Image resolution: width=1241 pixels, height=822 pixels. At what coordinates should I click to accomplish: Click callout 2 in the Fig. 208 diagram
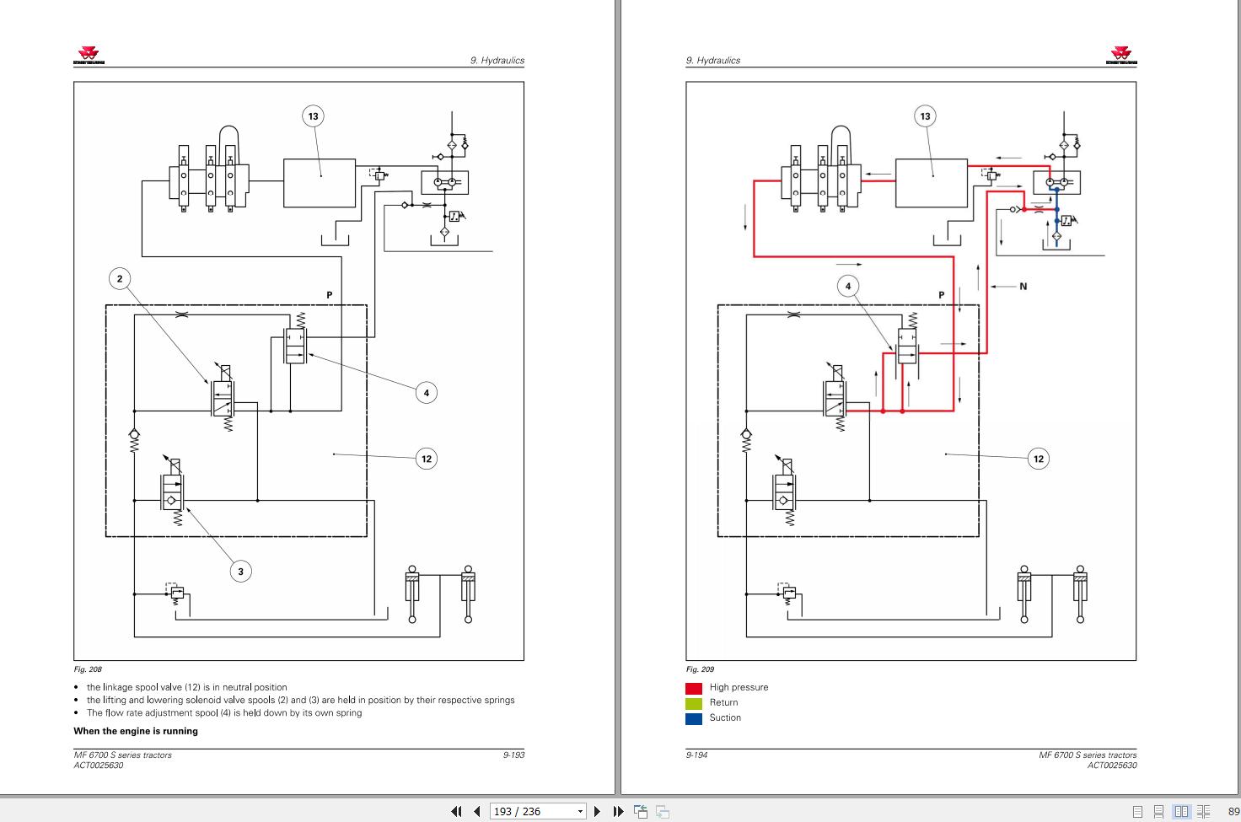[x=120, y=278]
